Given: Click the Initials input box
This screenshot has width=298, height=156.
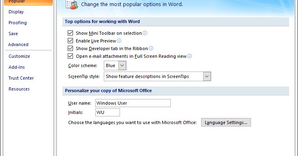Looking at the screenshot, I should click(107, 112).
